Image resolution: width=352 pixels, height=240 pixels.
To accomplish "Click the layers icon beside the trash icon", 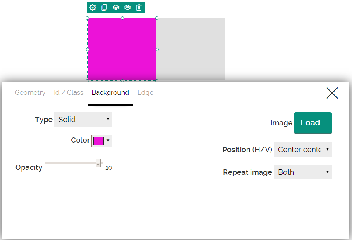I will (x=127, y=7).
